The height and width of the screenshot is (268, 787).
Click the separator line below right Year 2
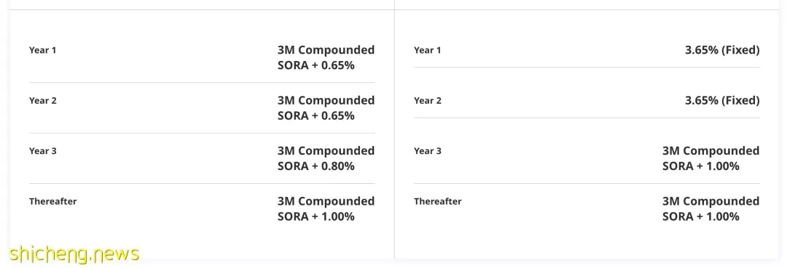click(587, 118)
